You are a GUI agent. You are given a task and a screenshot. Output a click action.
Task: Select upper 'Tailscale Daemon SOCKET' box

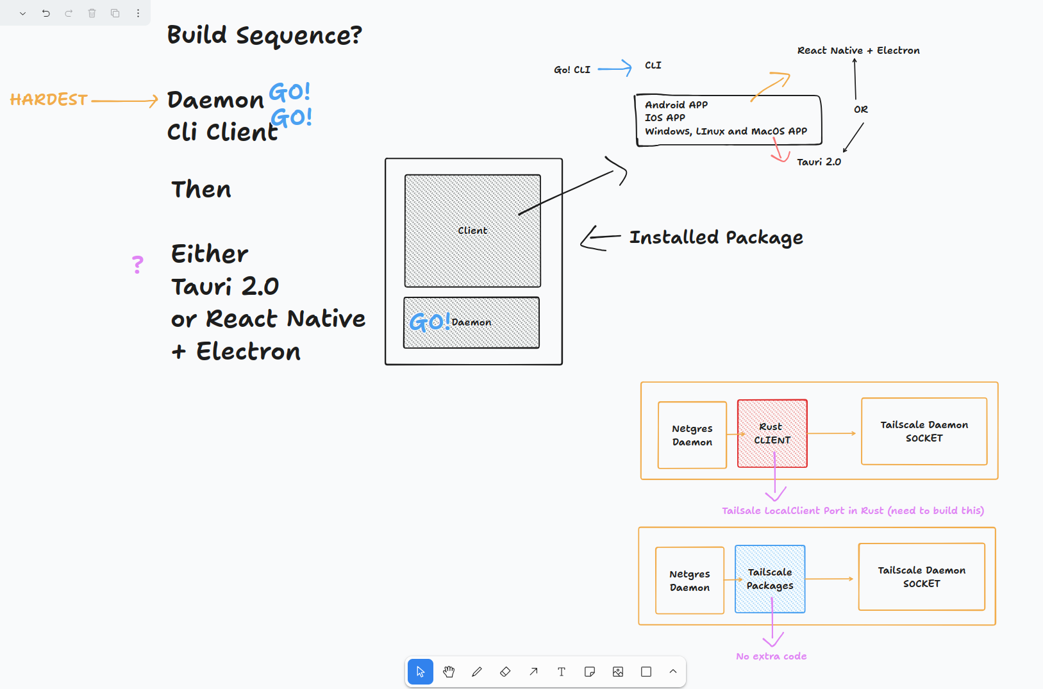point(924,431)
